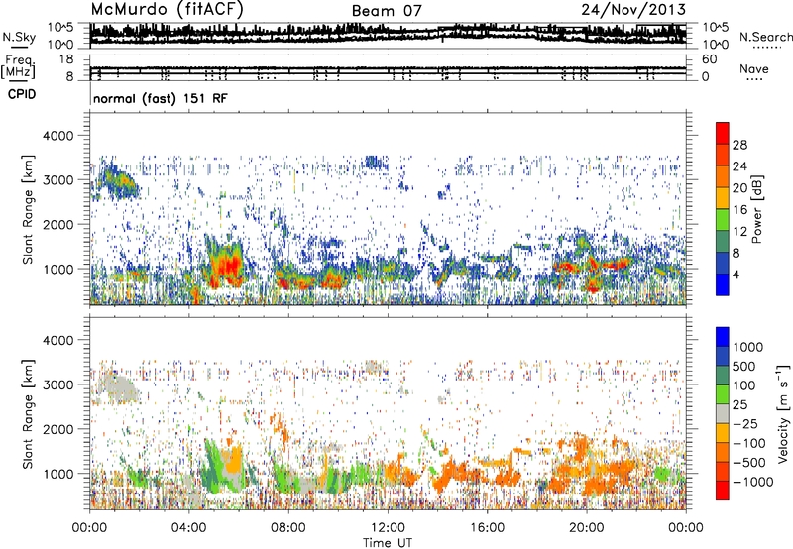This screenshot has width=793, height=549.
Task: Click the gray patch near 3000 km in velocity panel
Action: point(117,386)
